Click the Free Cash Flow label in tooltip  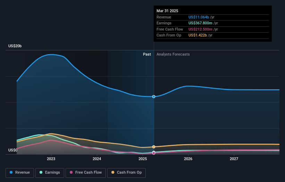pos(170,29)
